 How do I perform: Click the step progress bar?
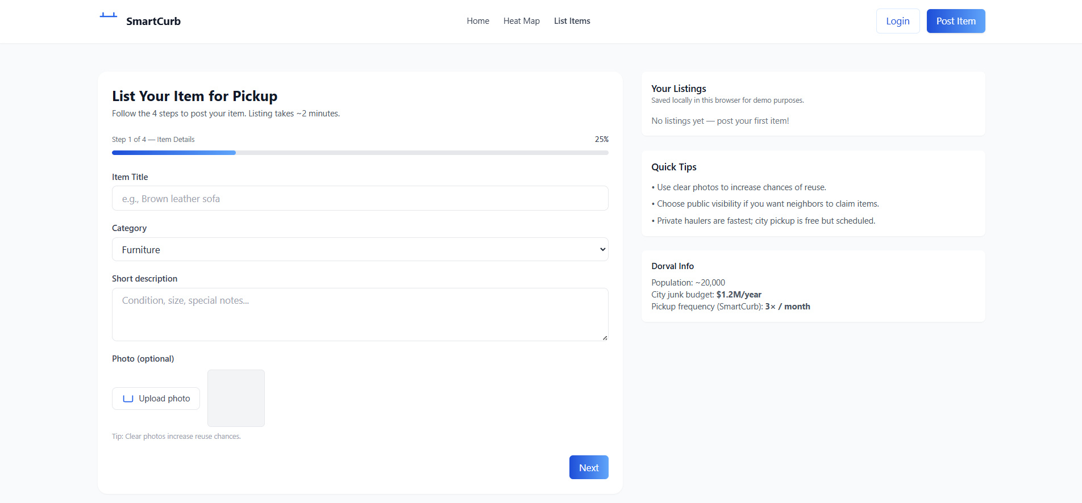point(360,153)
